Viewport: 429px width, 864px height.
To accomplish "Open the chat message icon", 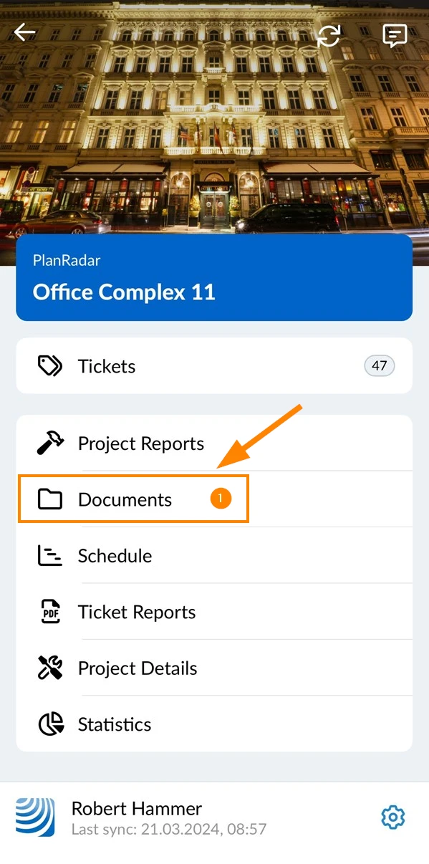I will pos(395,35).
